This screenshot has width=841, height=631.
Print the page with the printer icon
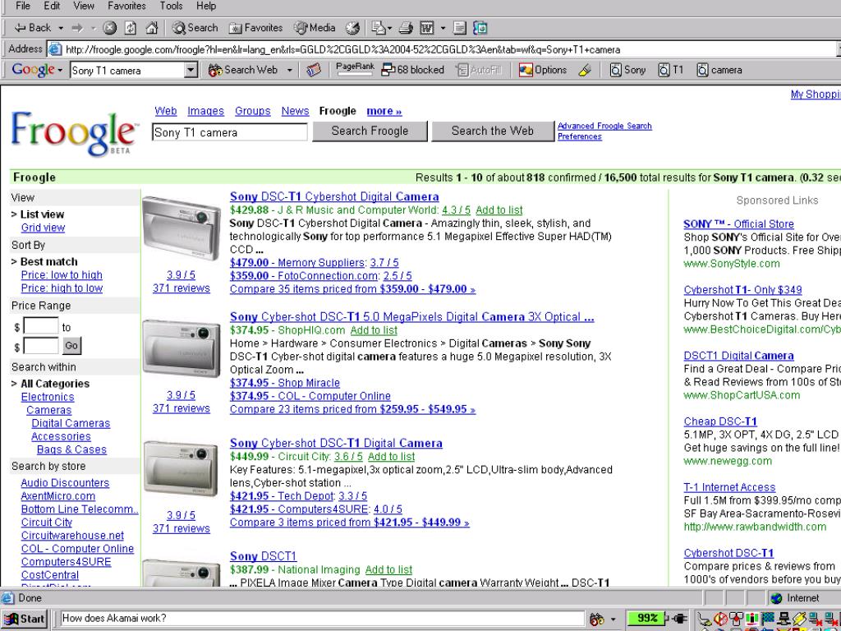[x=406, y=28]
